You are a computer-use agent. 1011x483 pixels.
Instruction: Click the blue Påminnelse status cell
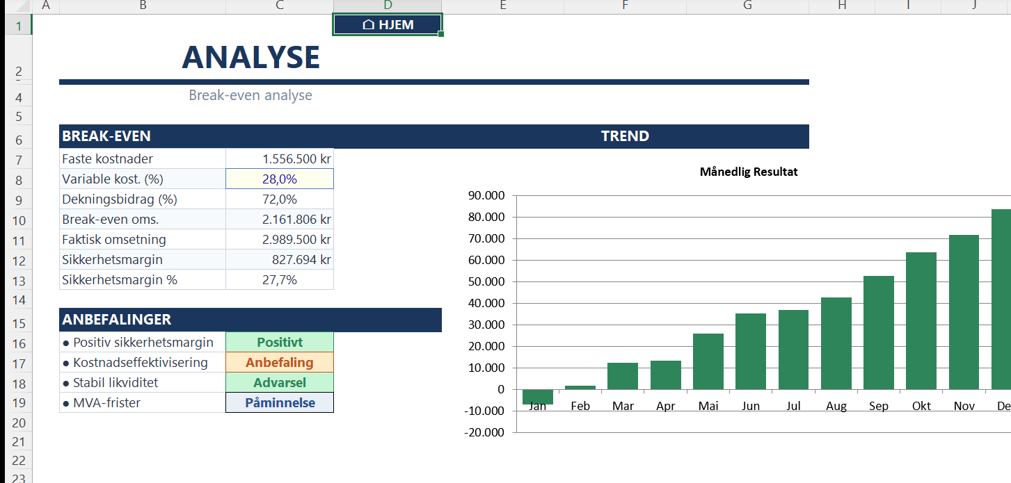(280, 403)
